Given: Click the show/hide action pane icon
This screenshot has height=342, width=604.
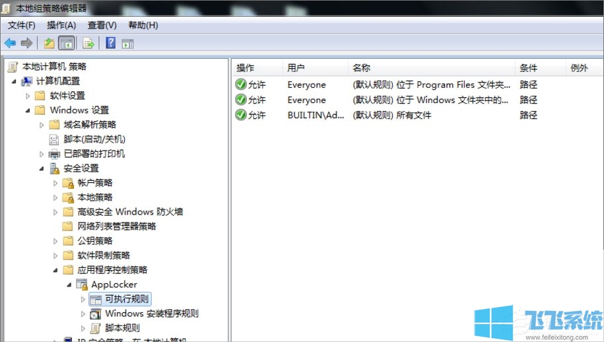Looking at the screenshot, I should pyautogui.click(x=127, y=43).
